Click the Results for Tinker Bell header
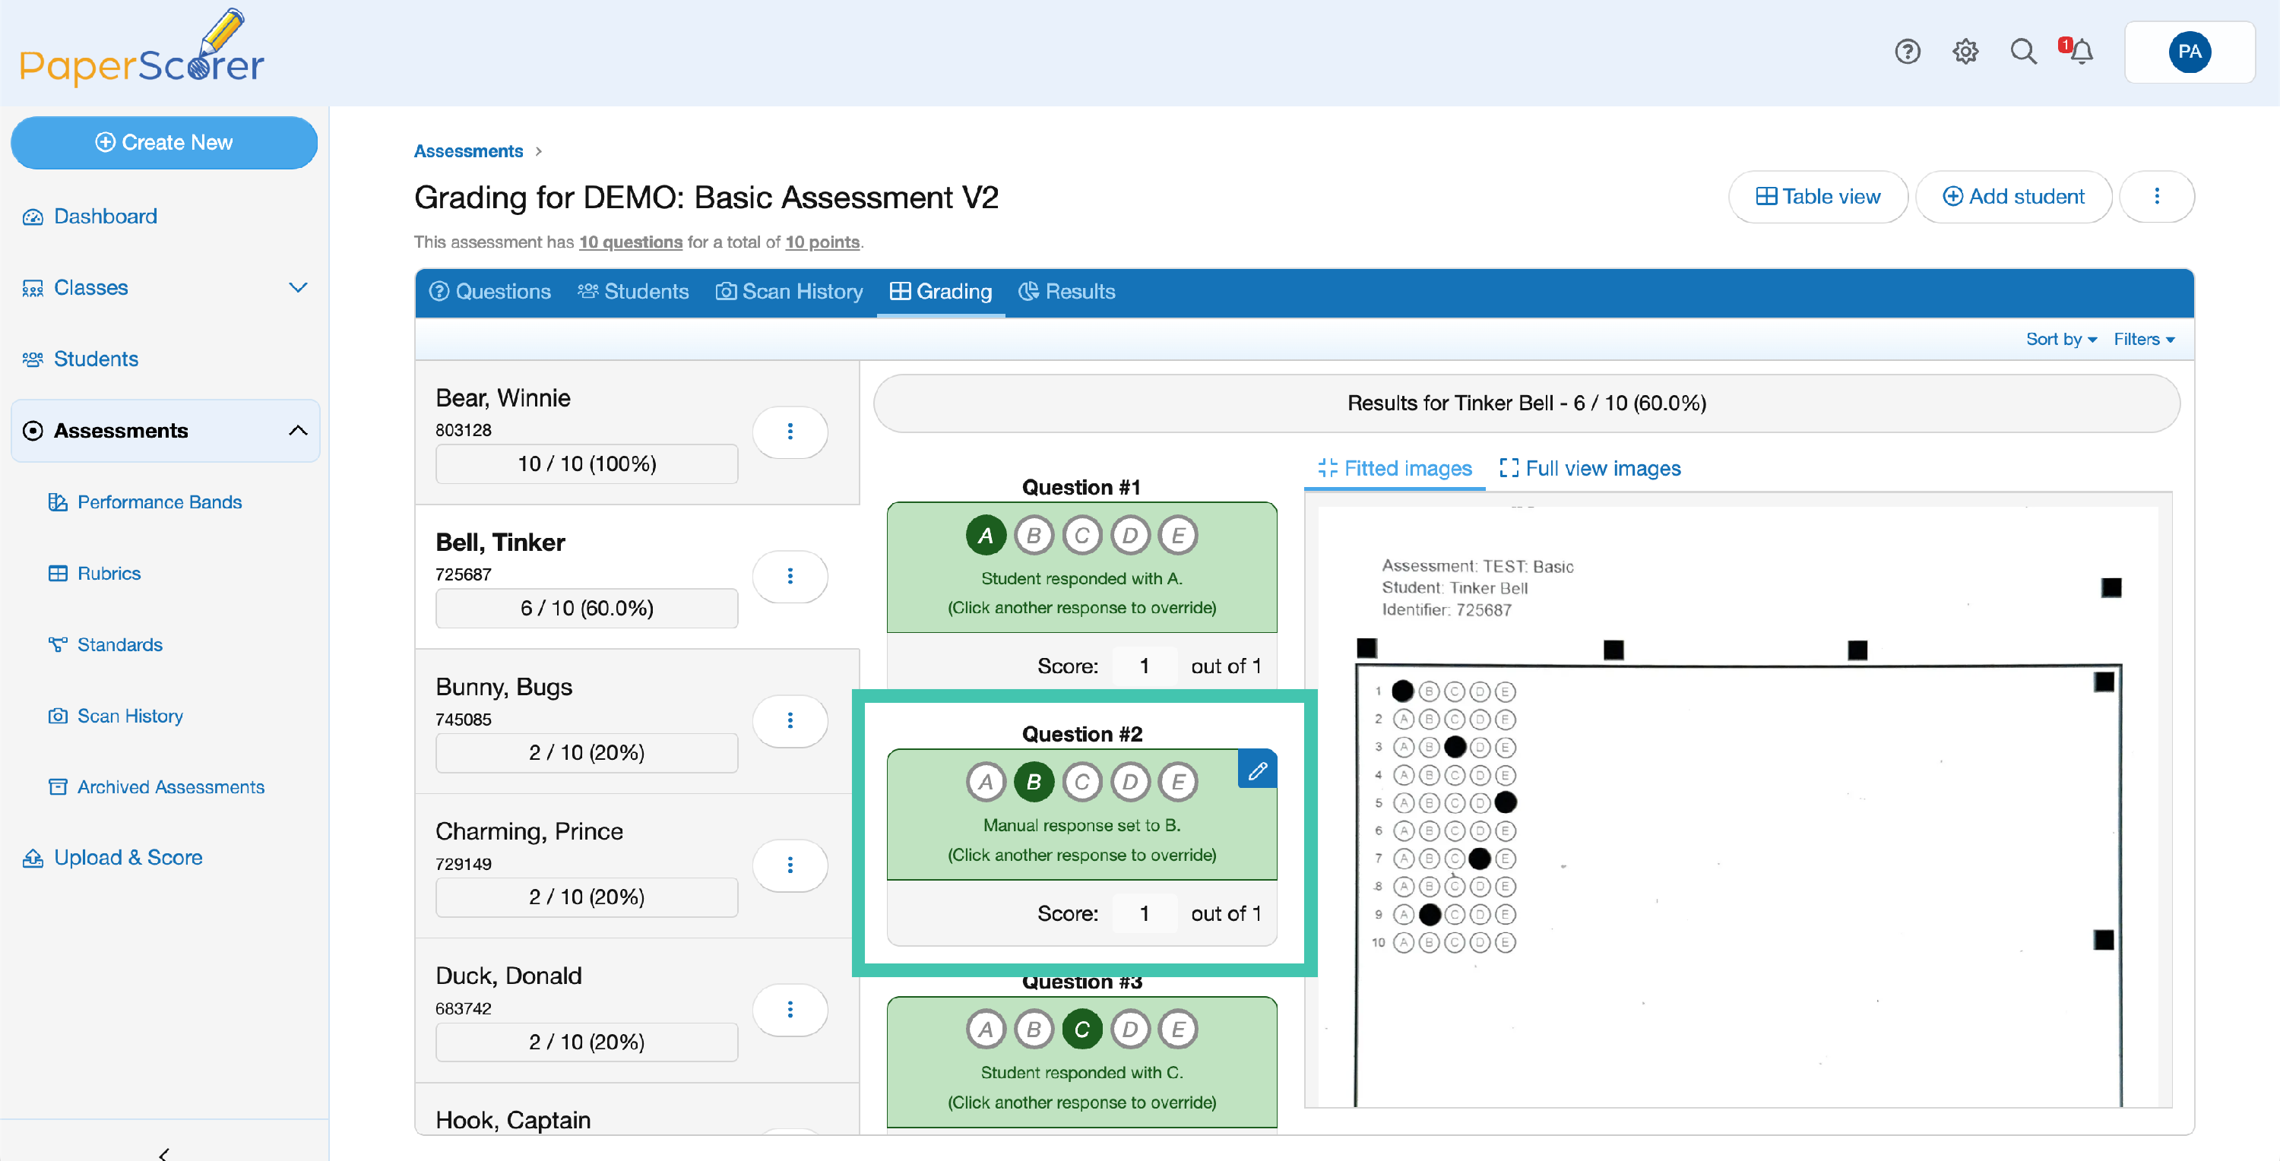The width and height of the screenshot is (2280, 1161). (x=1526, y=403)
